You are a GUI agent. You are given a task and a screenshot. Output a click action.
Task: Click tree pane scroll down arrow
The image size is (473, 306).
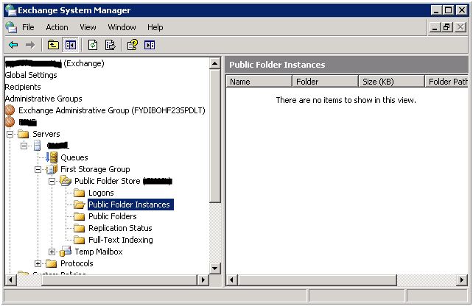[215, 268]
